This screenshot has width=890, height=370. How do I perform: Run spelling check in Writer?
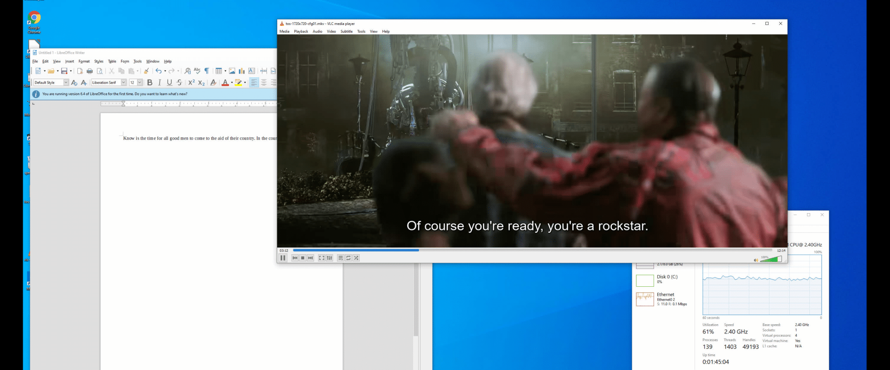197,71
